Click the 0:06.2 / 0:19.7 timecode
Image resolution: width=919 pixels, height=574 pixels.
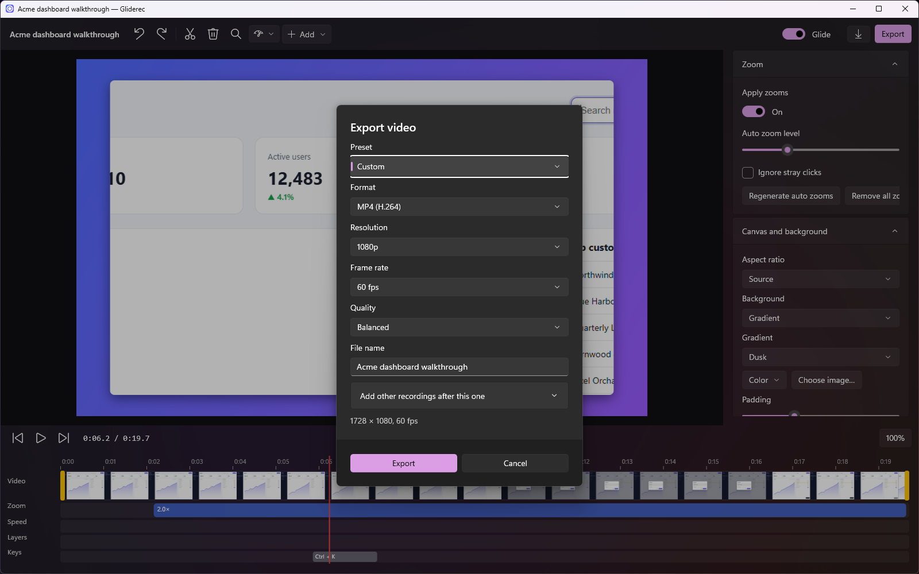point(116,438)
